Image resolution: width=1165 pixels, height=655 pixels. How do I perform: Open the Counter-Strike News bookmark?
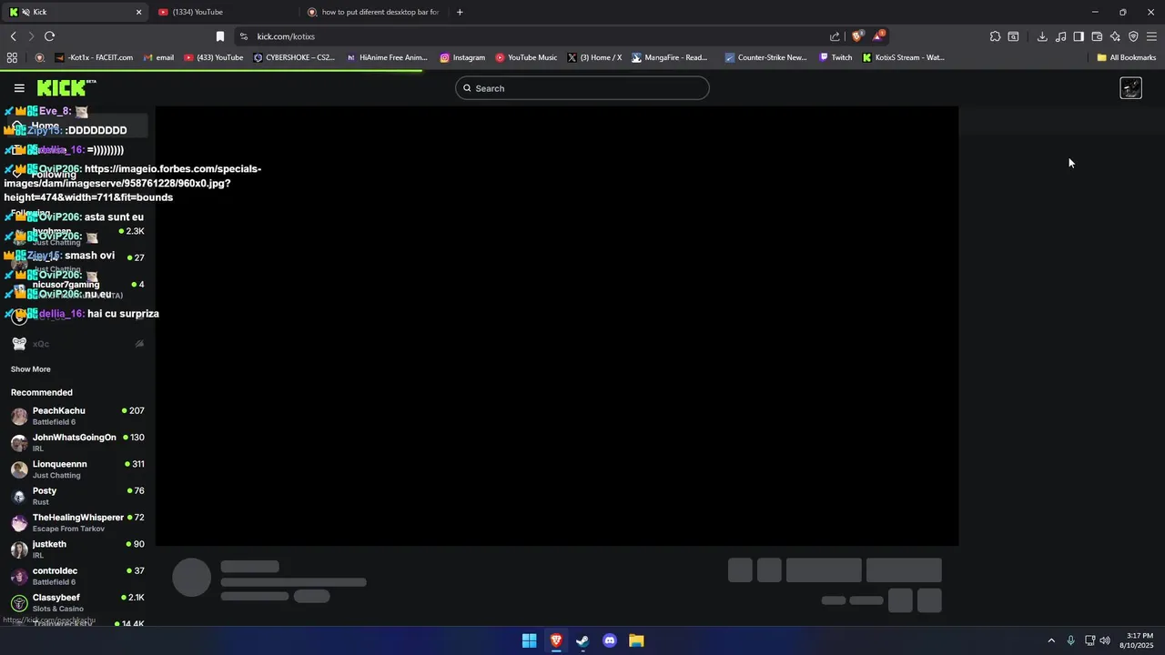click(x=766, y=57)
